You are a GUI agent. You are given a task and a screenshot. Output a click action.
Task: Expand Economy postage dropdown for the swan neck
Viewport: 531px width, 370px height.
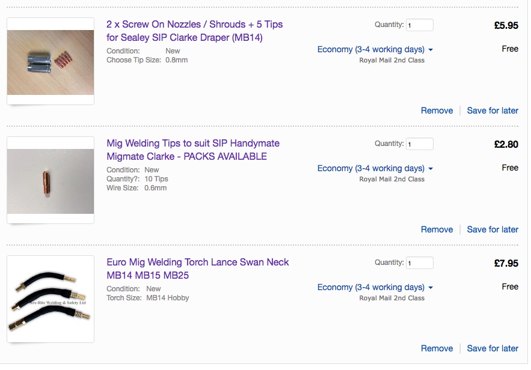[x=375, y=287]
